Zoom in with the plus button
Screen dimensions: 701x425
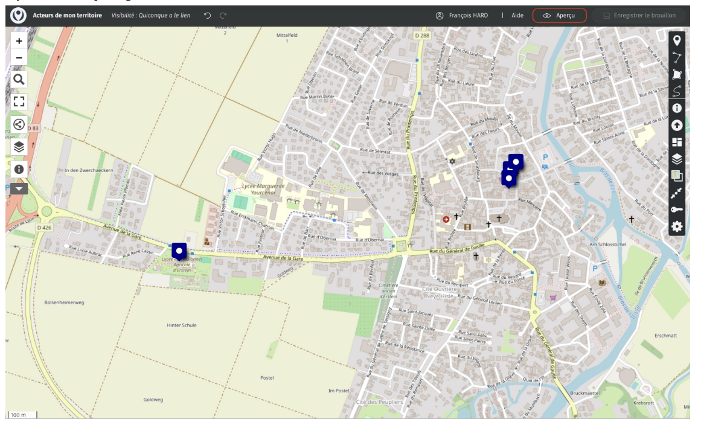[x=19, y=41]
